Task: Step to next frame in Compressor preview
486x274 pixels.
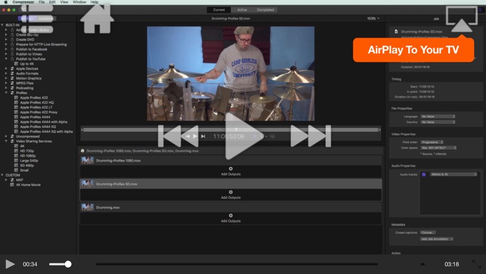Action: 203,136
